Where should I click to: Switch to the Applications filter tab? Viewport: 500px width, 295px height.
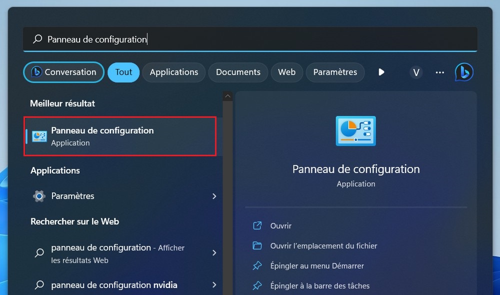pyautogui.click(x=173, y=72)
